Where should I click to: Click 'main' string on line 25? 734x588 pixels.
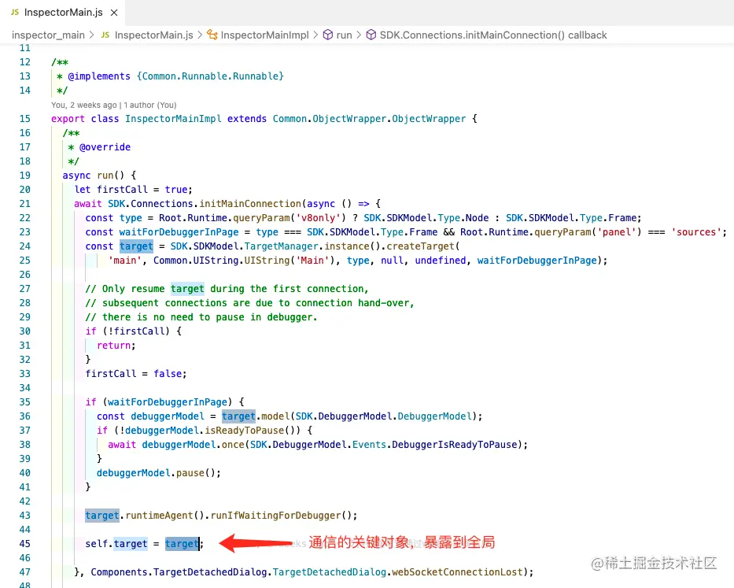tap(125, 261)
